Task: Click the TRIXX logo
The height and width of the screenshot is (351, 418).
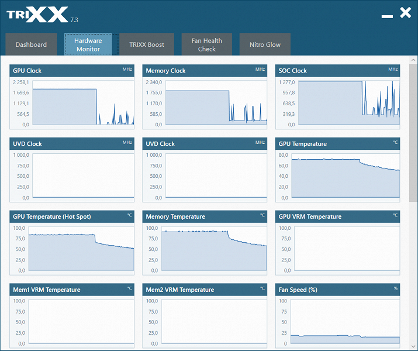Action: (37, 15)
